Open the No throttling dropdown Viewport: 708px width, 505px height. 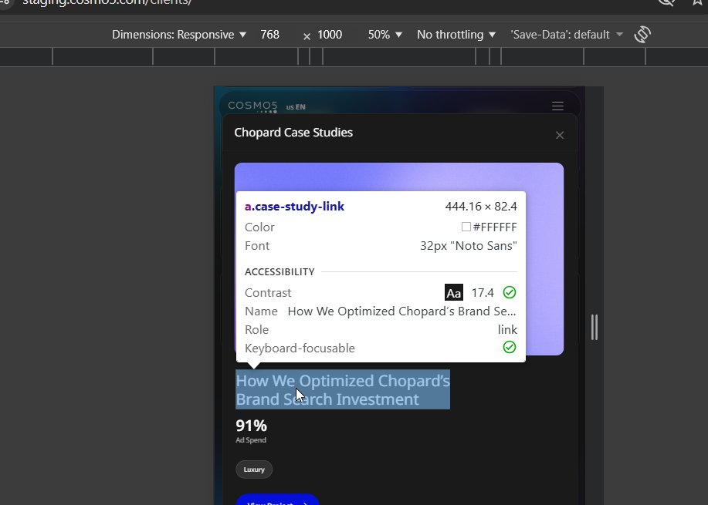tap(456, 35)
